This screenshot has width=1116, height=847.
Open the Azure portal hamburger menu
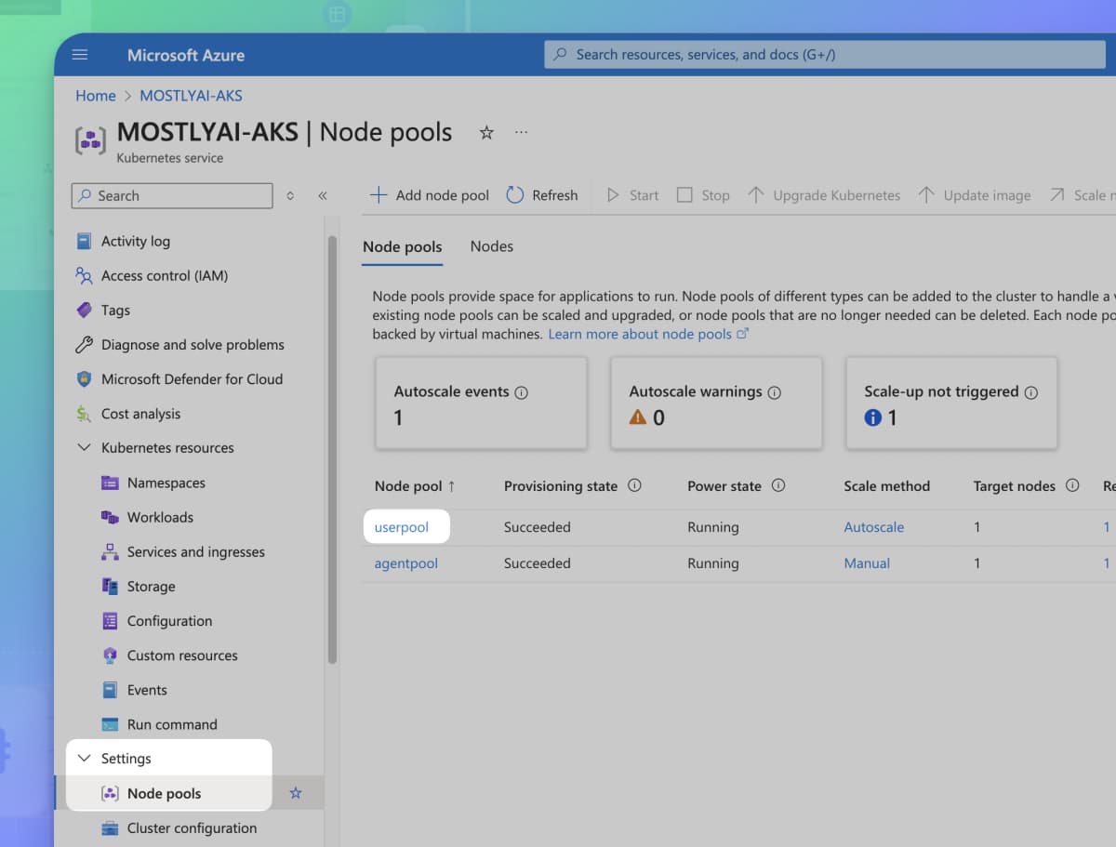tap(79, 54)
